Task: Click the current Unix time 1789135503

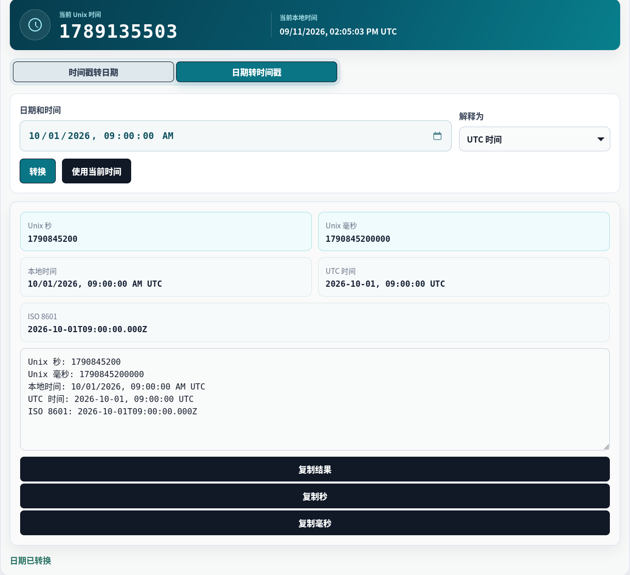Action: pos(118,32)
